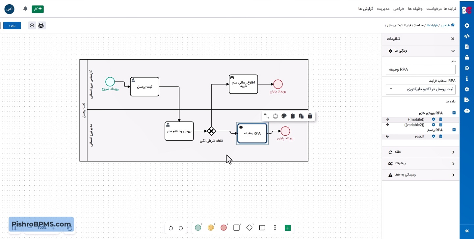Open the مدیریت menu in the top navigation
Viewport: 474px width, 239px height.
click(x=383, y=9)
